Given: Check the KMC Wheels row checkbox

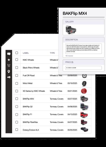Looking at the screenshot, I should 17,60.
